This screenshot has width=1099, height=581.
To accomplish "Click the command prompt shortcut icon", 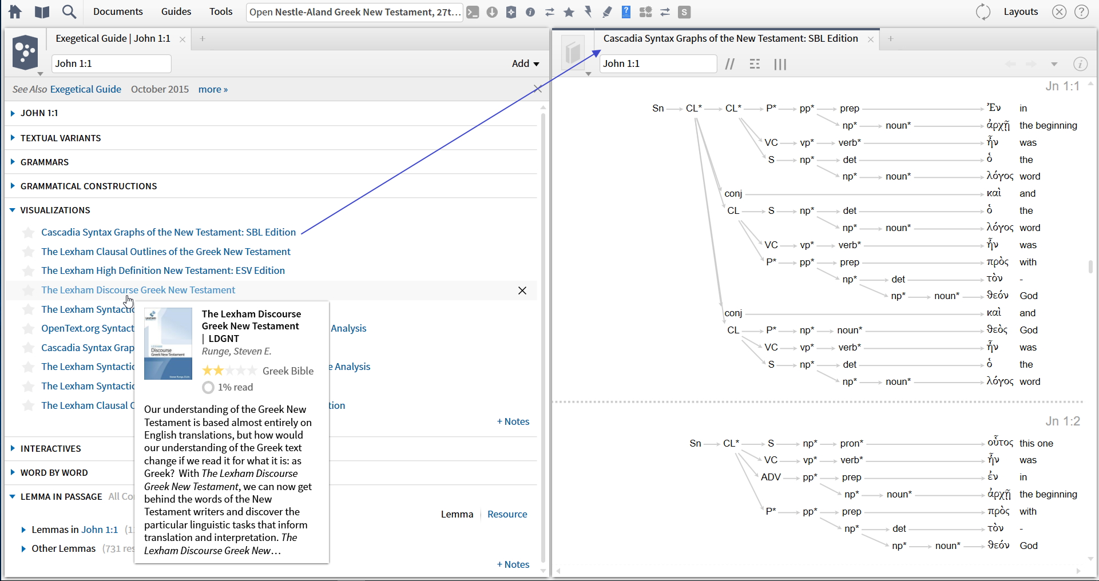I will pyautogui.click(x=473, y=12).
